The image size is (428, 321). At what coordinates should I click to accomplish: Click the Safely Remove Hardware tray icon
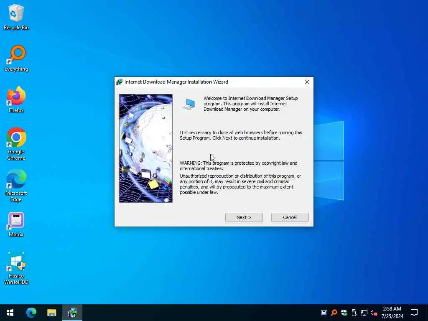pos(354,313)
